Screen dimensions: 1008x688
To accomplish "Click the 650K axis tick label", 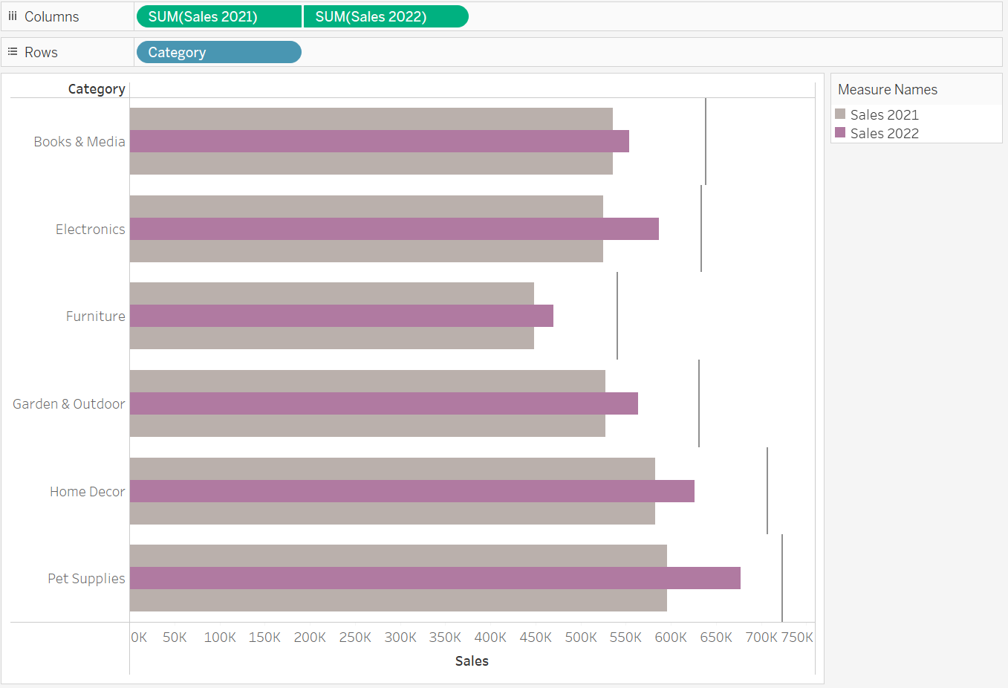I will pos(716,637).
